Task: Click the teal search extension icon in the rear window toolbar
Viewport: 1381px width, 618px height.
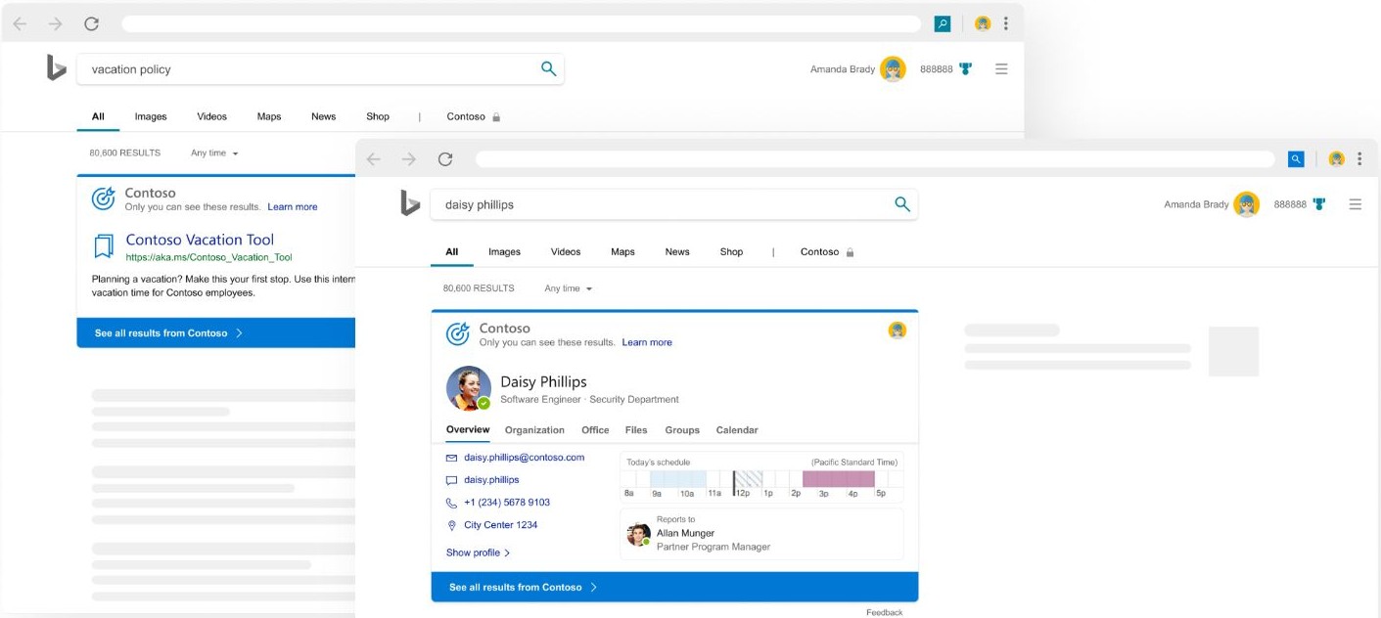Action: click(x=943, y=23)
